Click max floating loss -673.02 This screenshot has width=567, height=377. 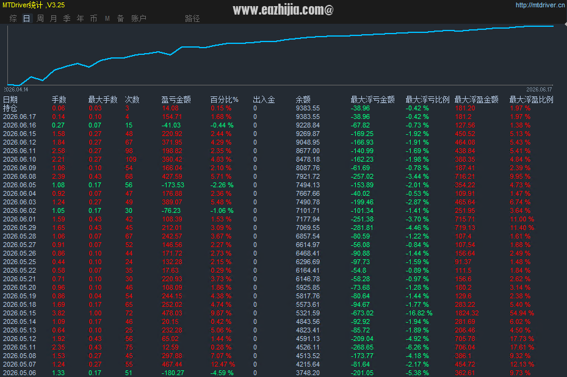[x=363, y=313]
